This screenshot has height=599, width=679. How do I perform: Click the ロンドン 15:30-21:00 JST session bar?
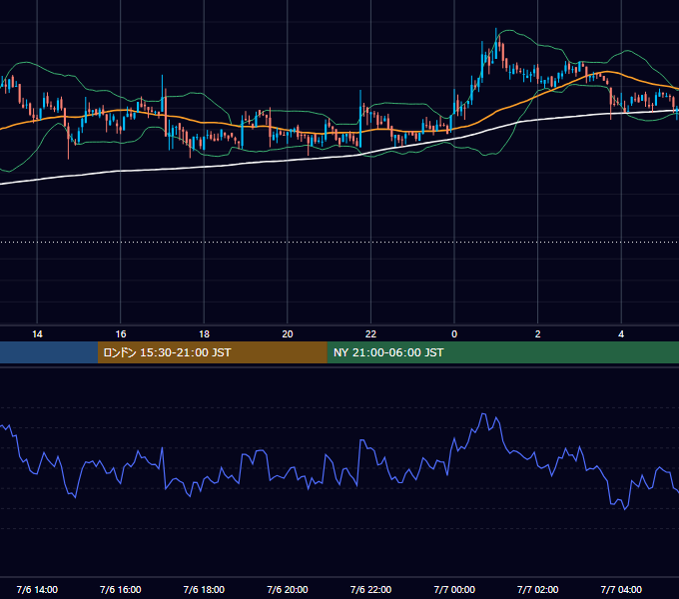[x=212, y=352]
